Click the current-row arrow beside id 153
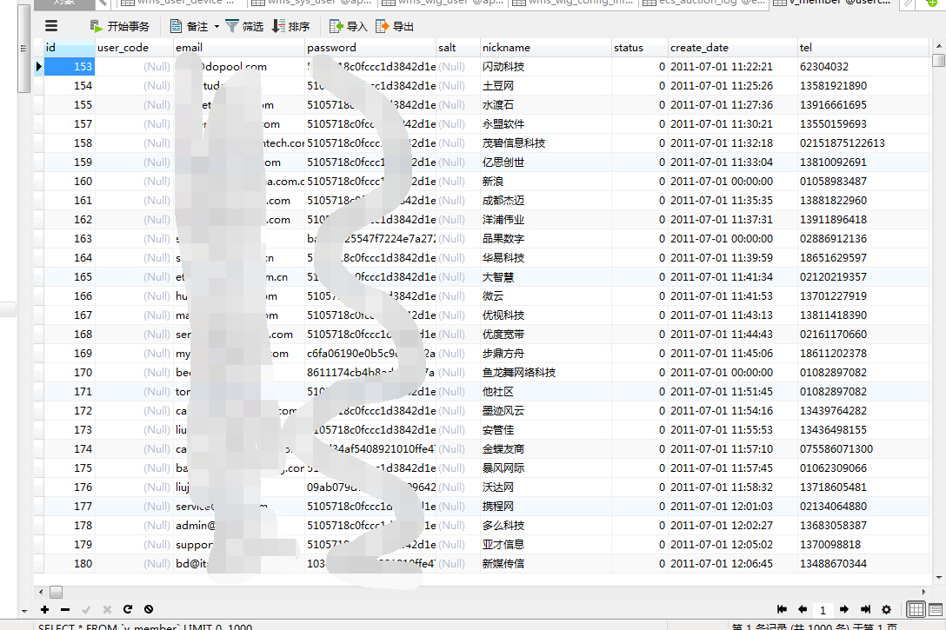 click(x=38, y=66)
